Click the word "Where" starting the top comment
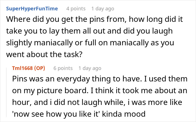Viewport: 196px width, 122px height. point(15,21)
